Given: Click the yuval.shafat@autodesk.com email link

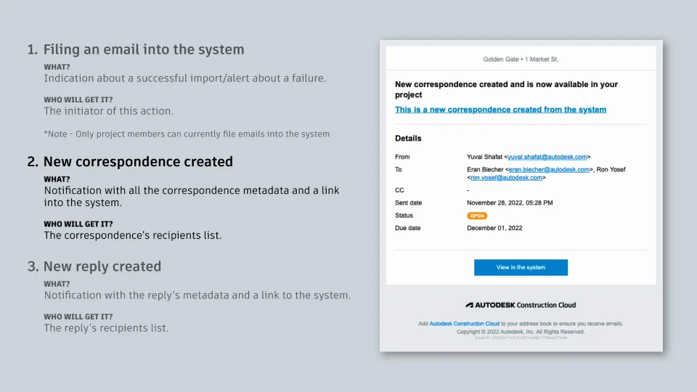Looking at the screenshot, I should coord(547,157).
